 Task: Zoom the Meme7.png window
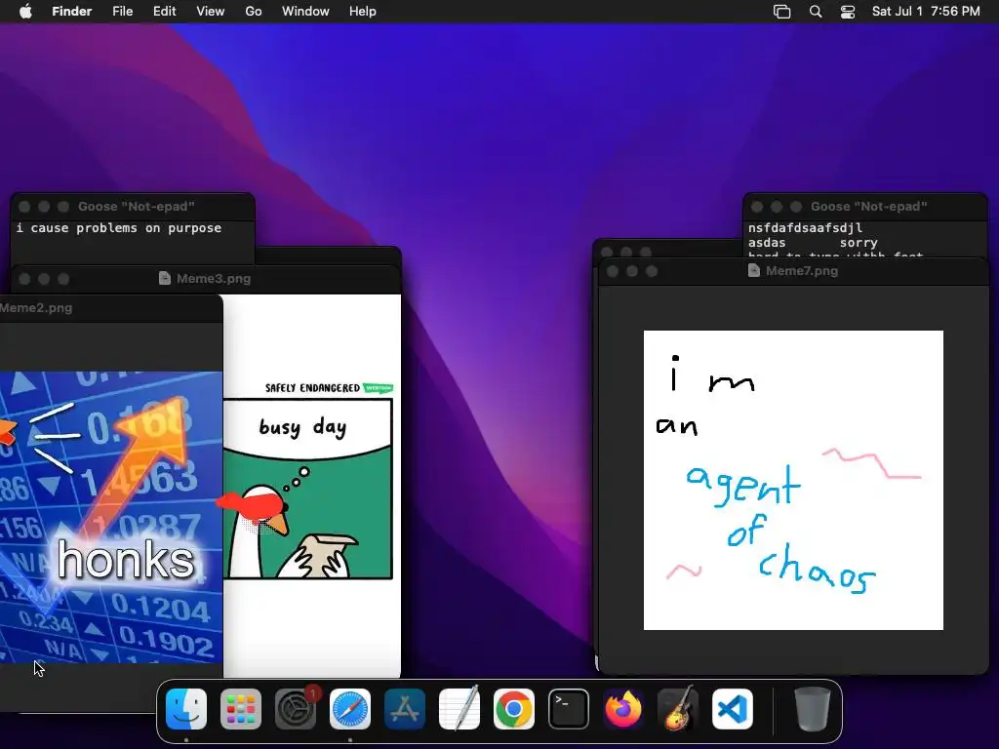coord(651,271)
